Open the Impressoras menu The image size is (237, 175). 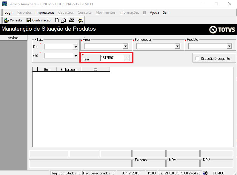pos(45,12)
